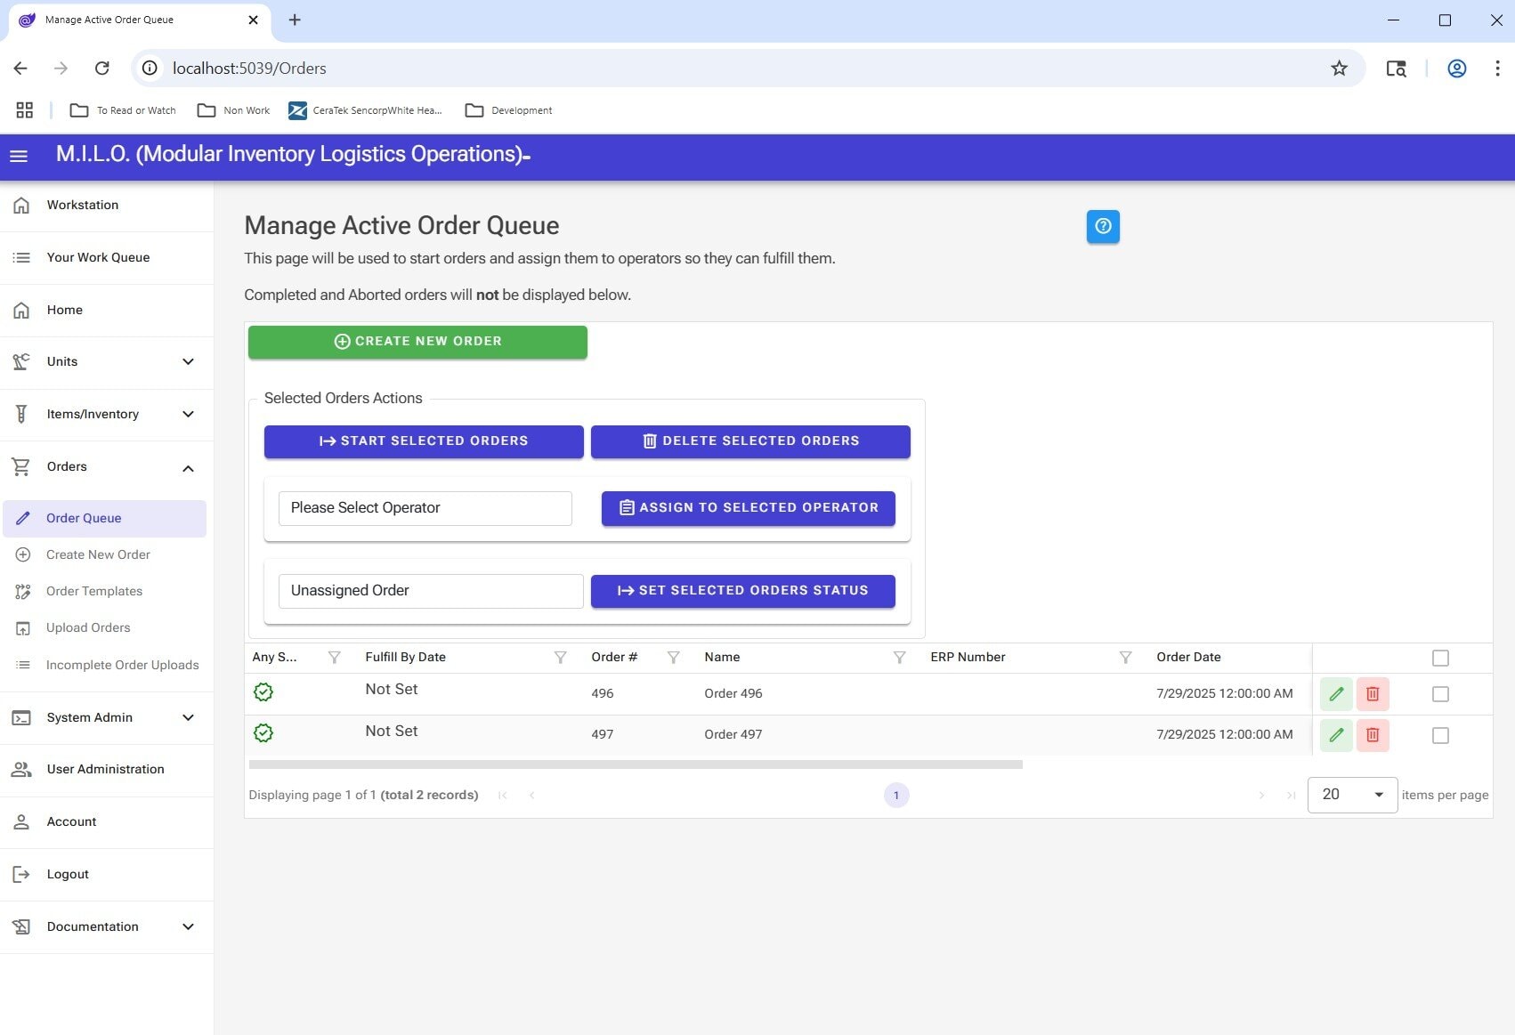Viewport: 1515px width, 1035px height.
Task: Edit order 496 with the pencil icon
Action: pos(1336,694)
